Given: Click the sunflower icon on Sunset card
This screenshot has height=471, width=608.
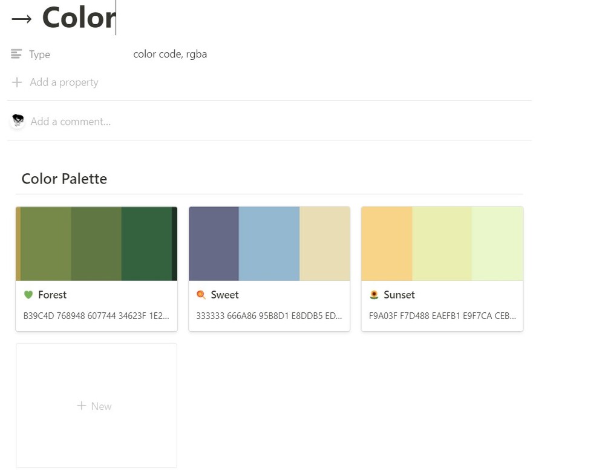Looking at the screenshot, I should tap(374, 295).
